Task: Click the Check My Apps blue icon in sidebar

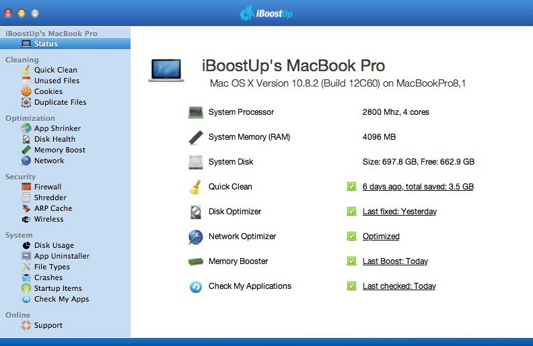Action: tap(26, 299)
